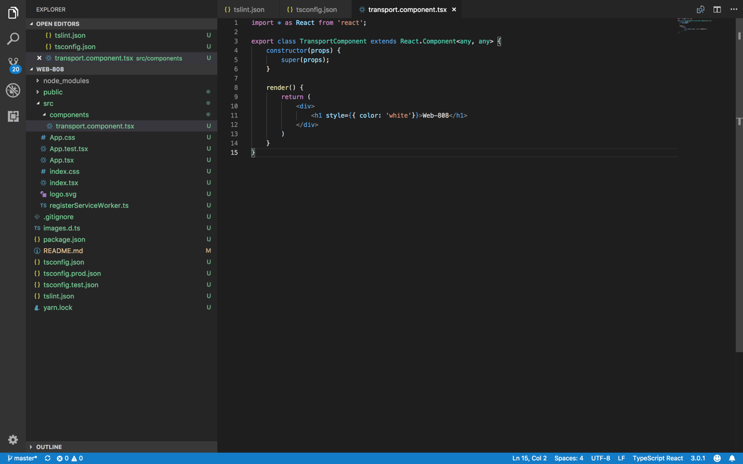Open package.json in the file tree

tap(64, 240)
